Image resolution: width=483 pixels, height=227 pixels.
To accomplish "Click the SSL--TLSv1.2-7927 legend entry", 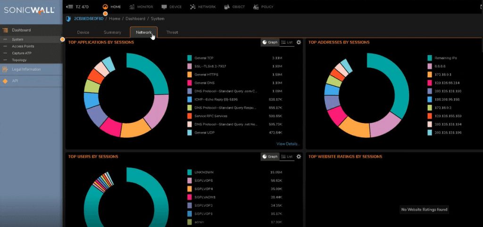I will pos(211,66).
